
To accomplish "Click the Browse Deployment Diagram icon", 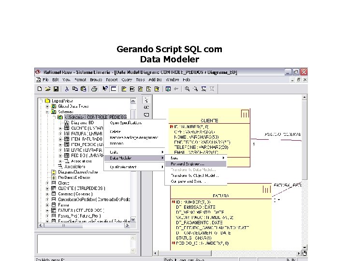I will 157,89.
